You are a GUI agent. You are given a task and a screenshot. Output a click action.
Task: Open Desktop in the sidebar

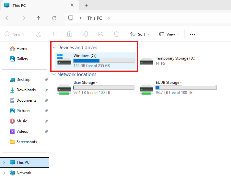(20, 80)
